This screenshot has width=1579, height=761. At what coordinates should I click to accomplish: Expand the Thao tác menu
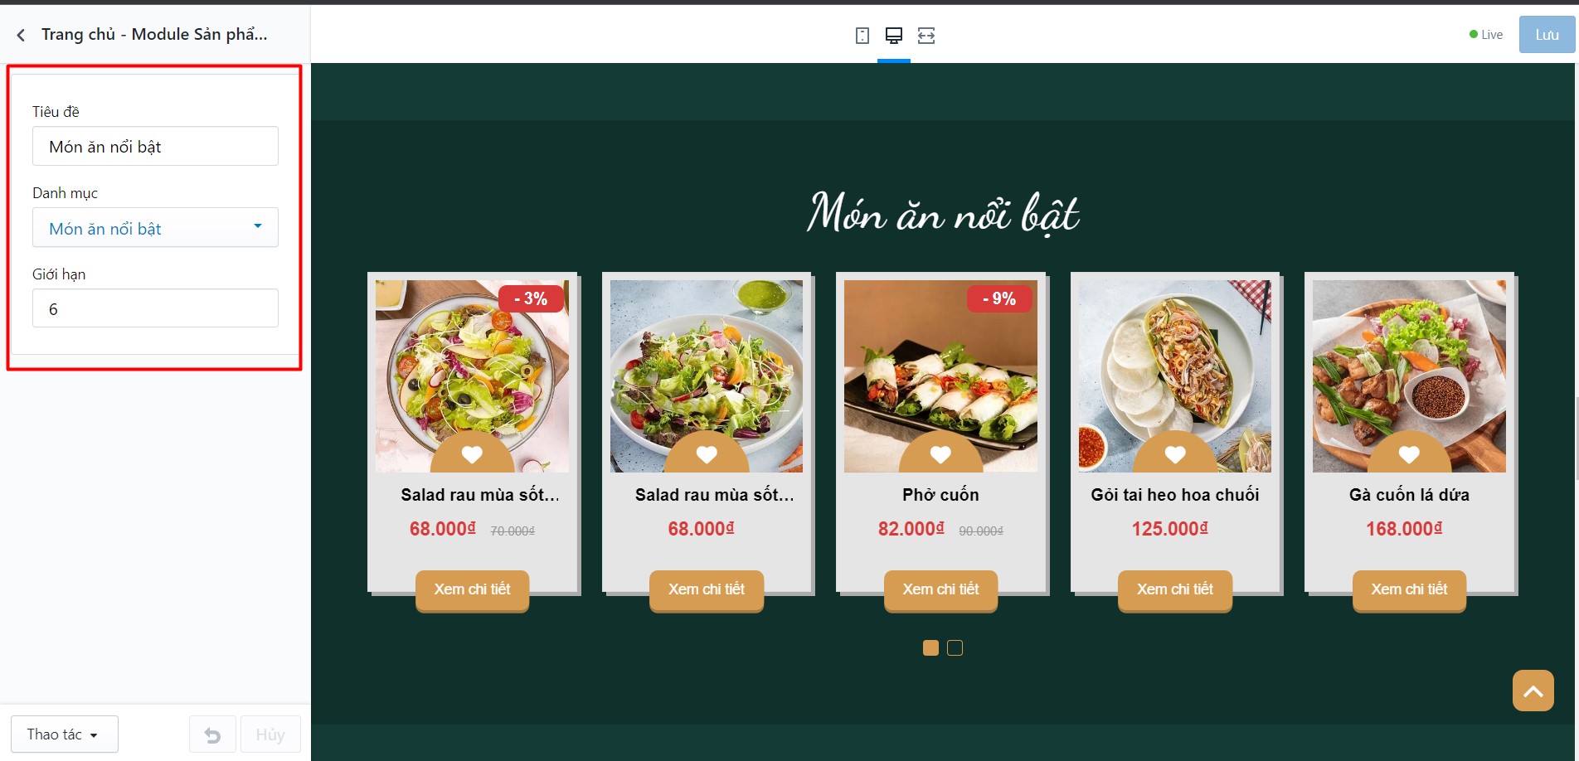click(x=65, y=734)
